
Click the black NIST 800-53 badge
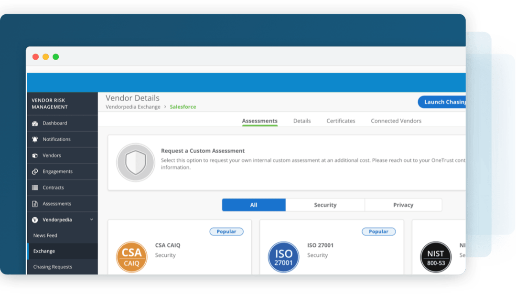(x=436, y=257)
